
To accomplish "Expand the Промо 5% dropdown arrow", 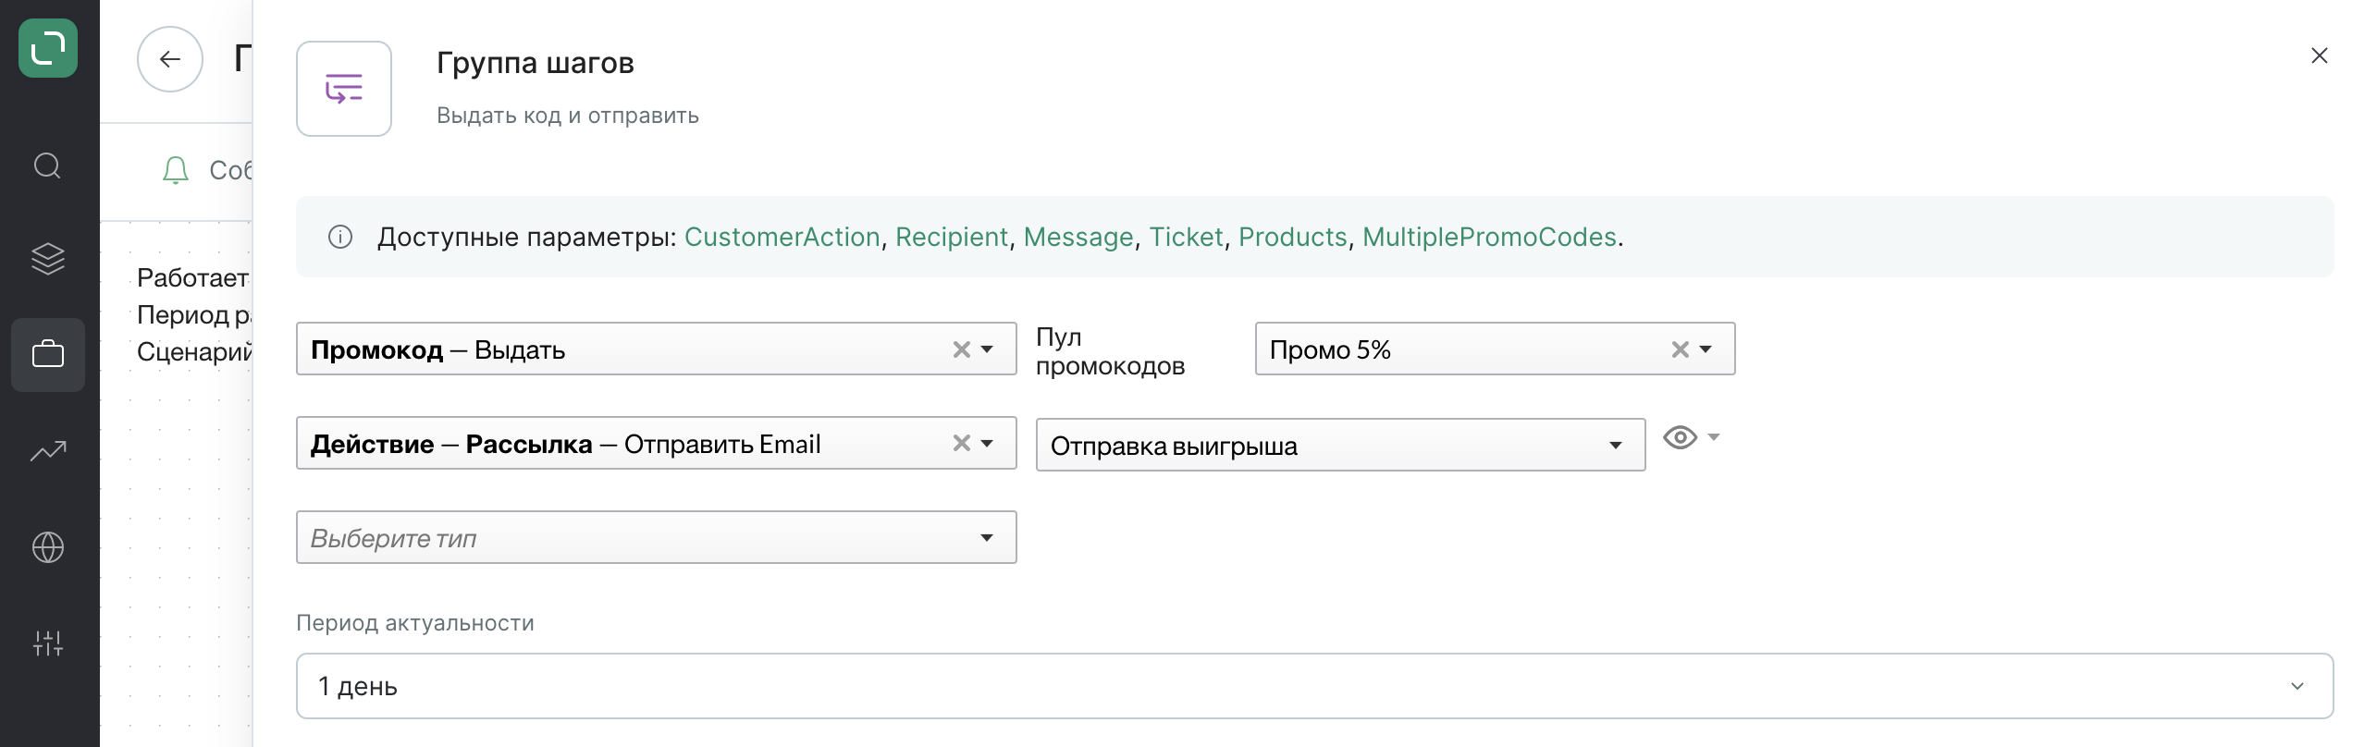I will point(1706,349).
